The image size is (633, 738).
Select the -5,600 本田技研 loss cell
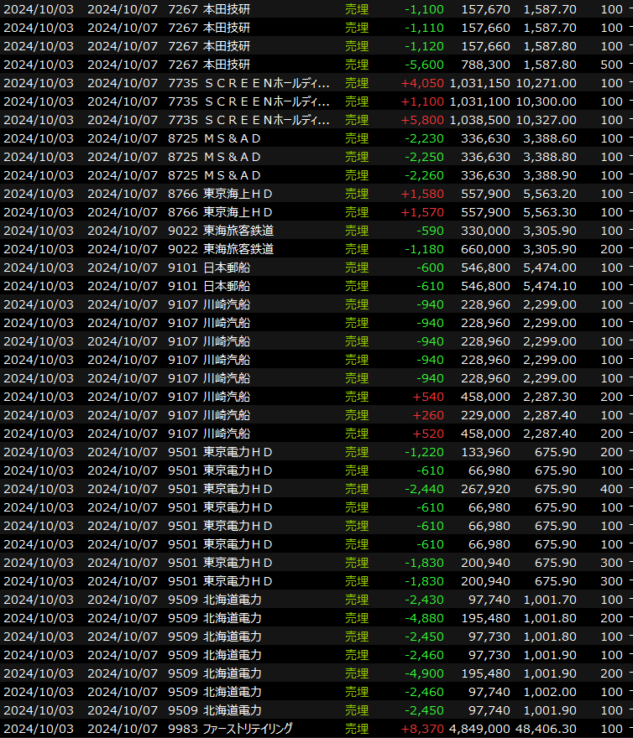(425, 65)
